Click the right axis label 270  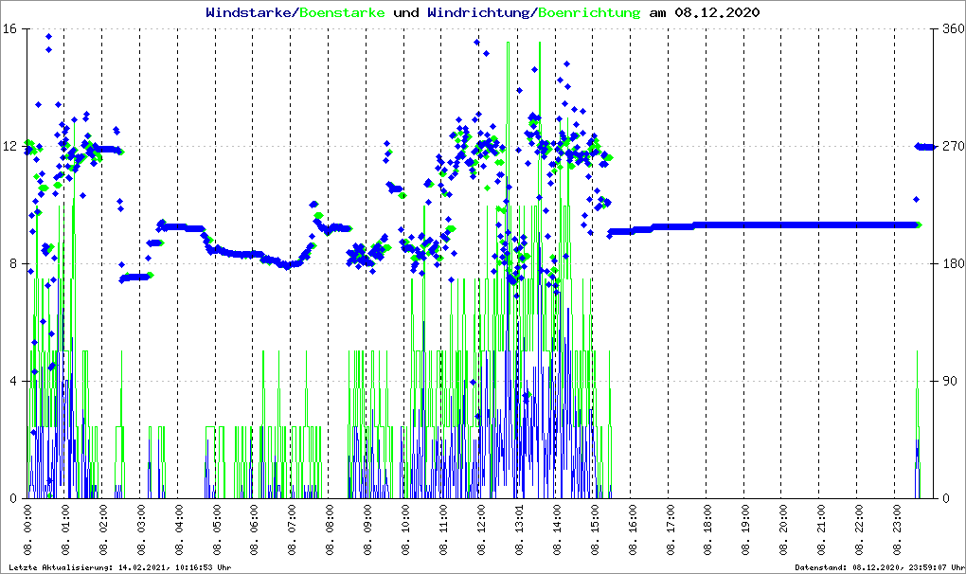pos(949,146)
